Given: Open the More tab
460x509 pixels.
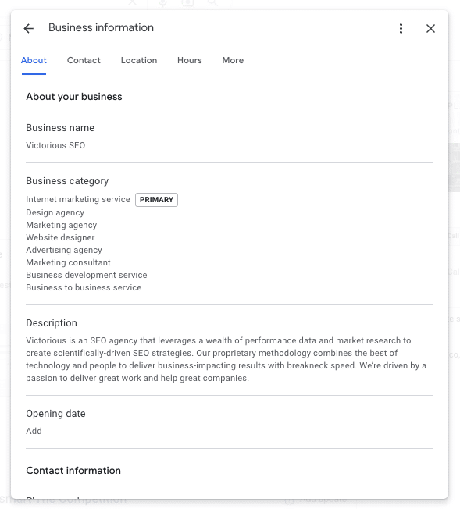Looking at the screenshot, I should click(233, 60).
